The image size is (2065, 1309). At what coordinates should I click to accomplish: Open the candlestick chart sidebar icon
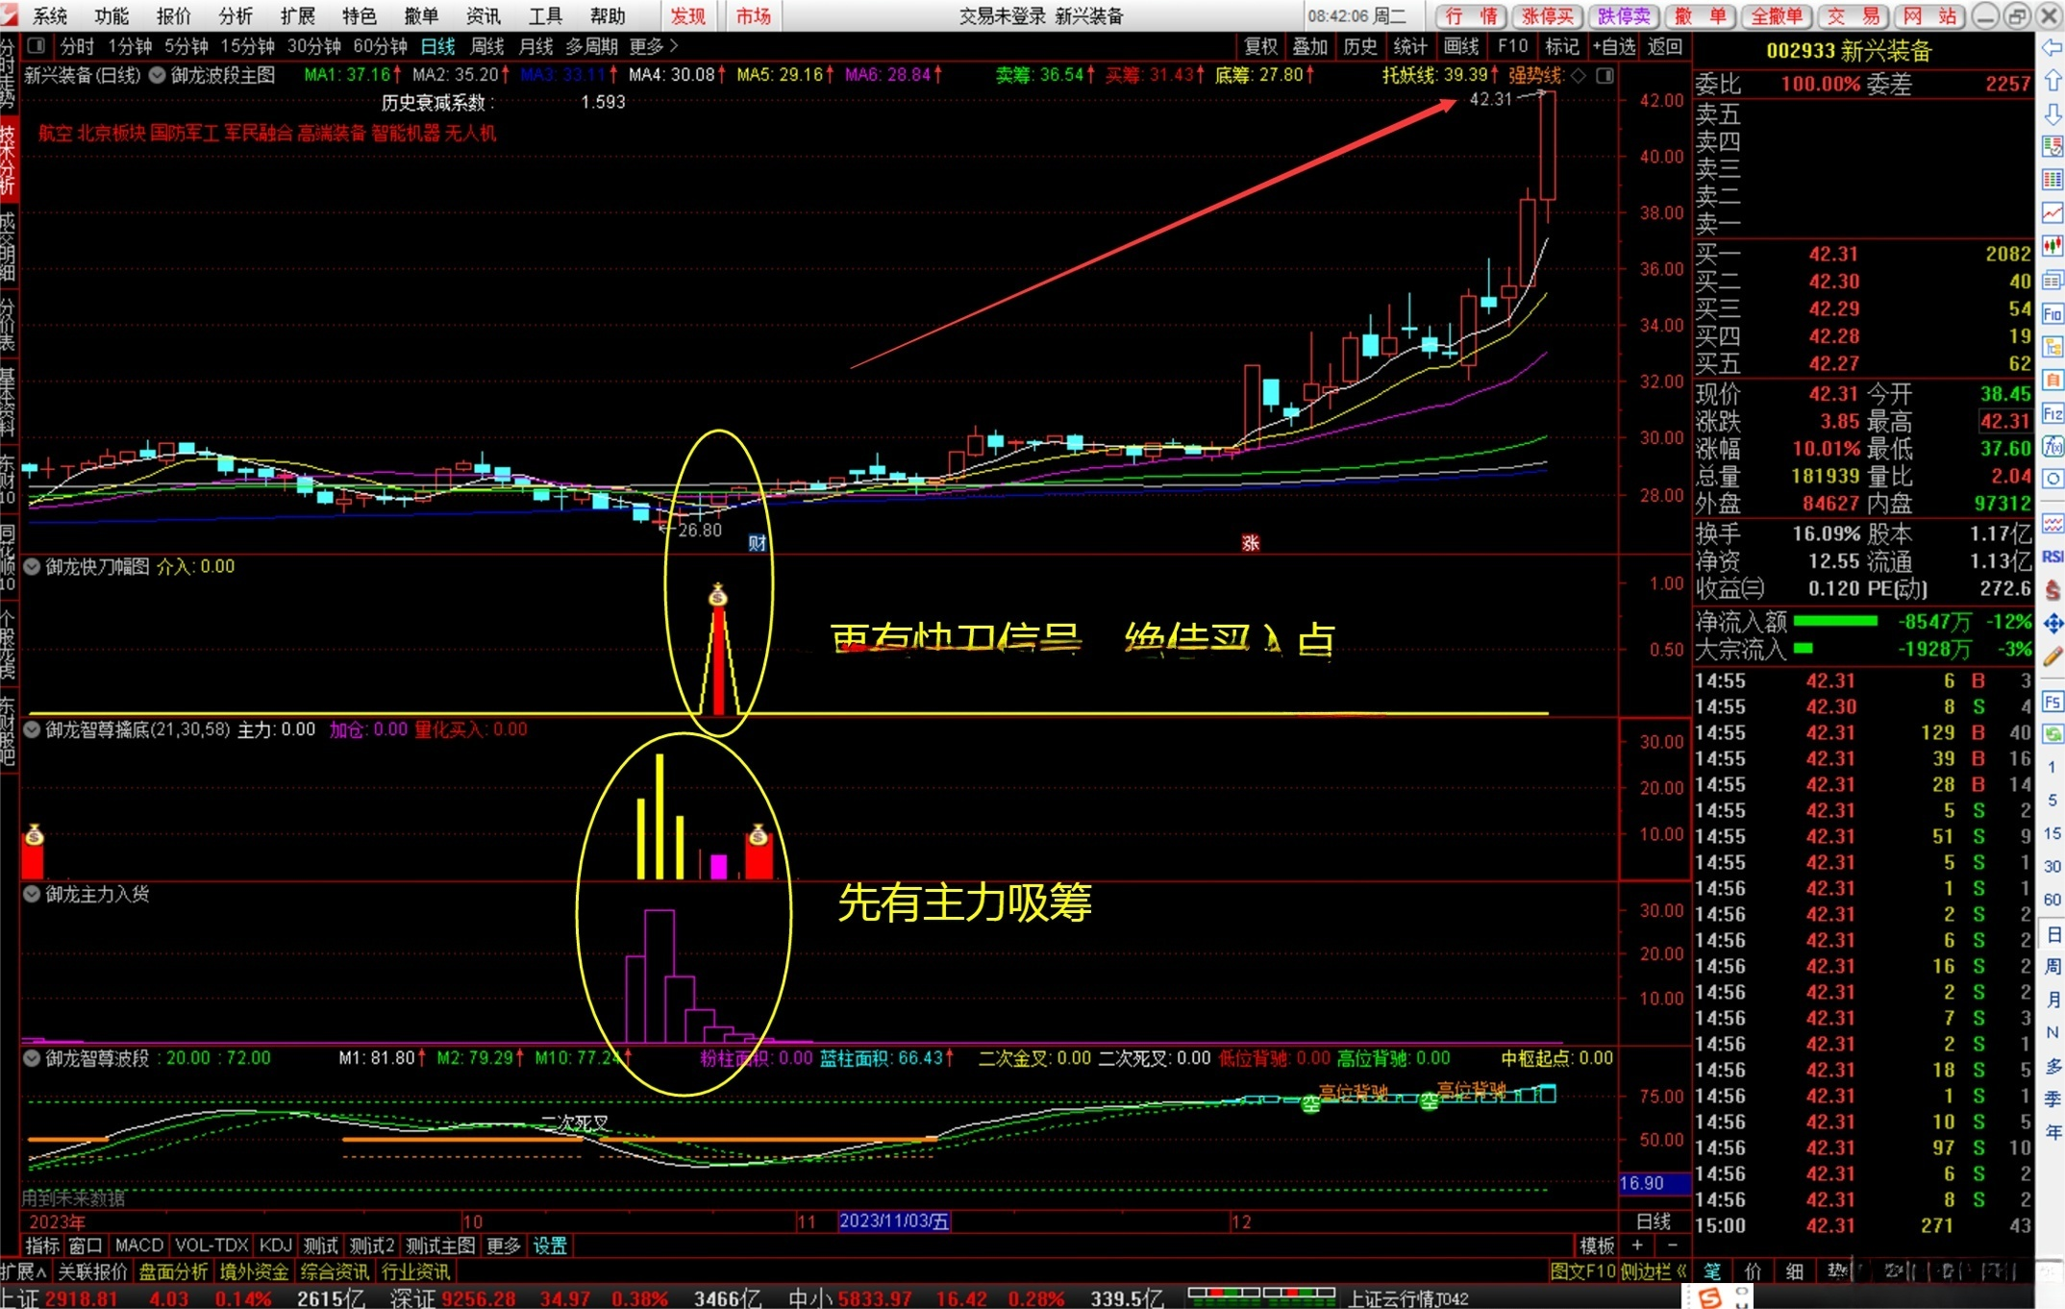[x=2053, y=245]
